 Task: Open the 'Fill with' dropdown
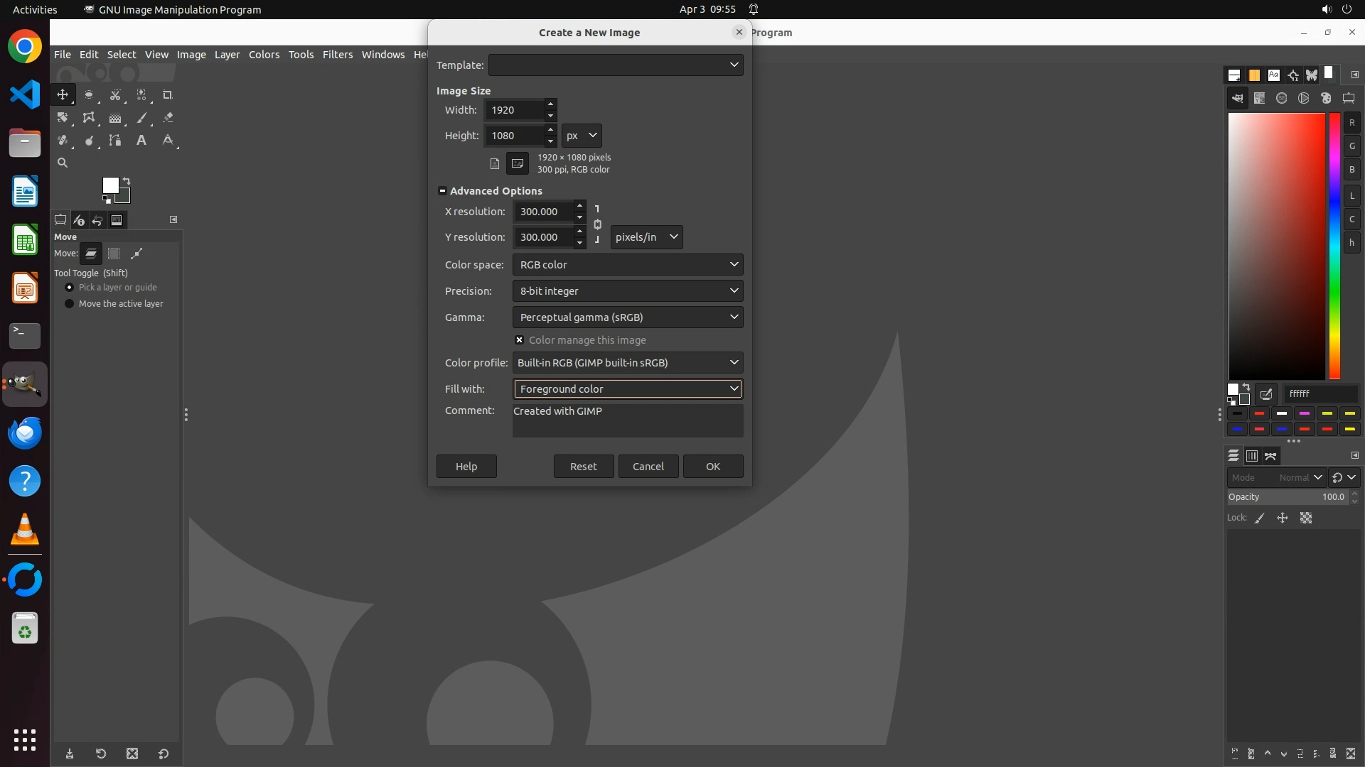(x=627, y=389)
